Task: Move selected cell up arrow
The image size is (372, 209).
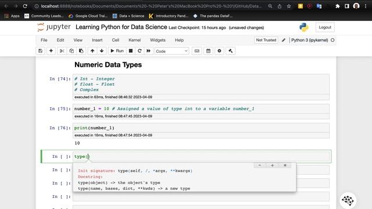Action: 92,51
